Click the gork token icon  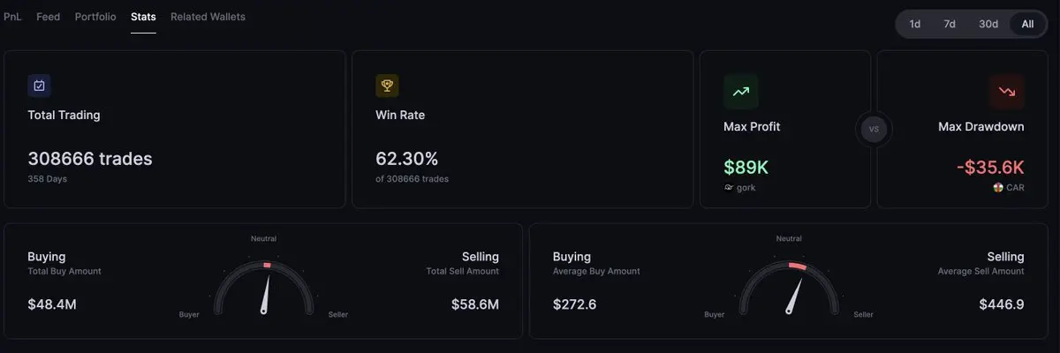click(728, 188)
